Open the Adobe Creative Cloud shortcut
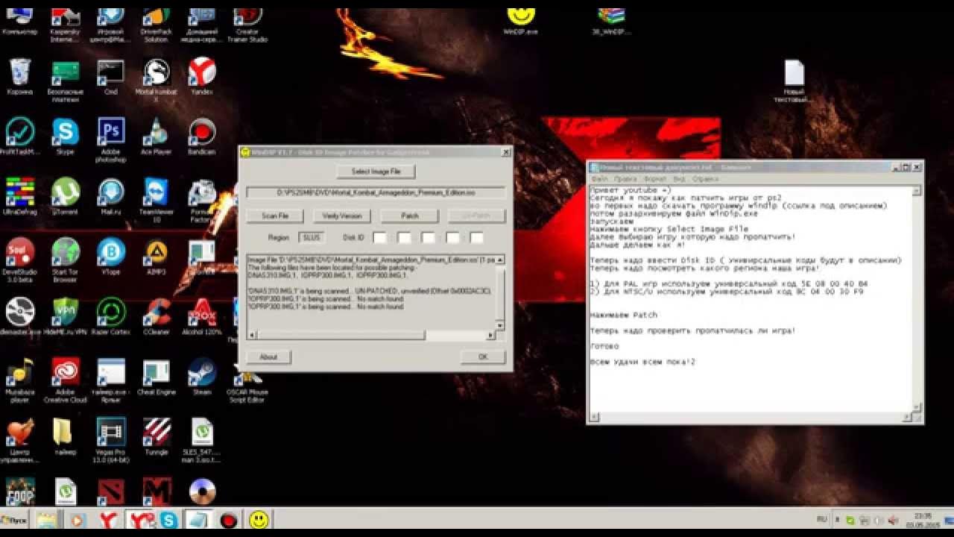The image size is (954, 537). pyautogui.click(x=65, y=380)
